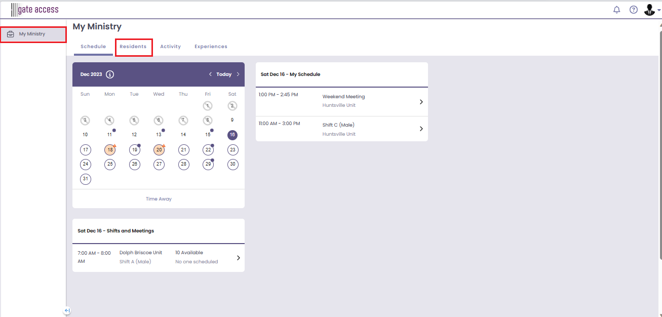The width and height of the screenshot is (662, 317).
Task: Open the help question mark icon
Action: click(633, 10)
